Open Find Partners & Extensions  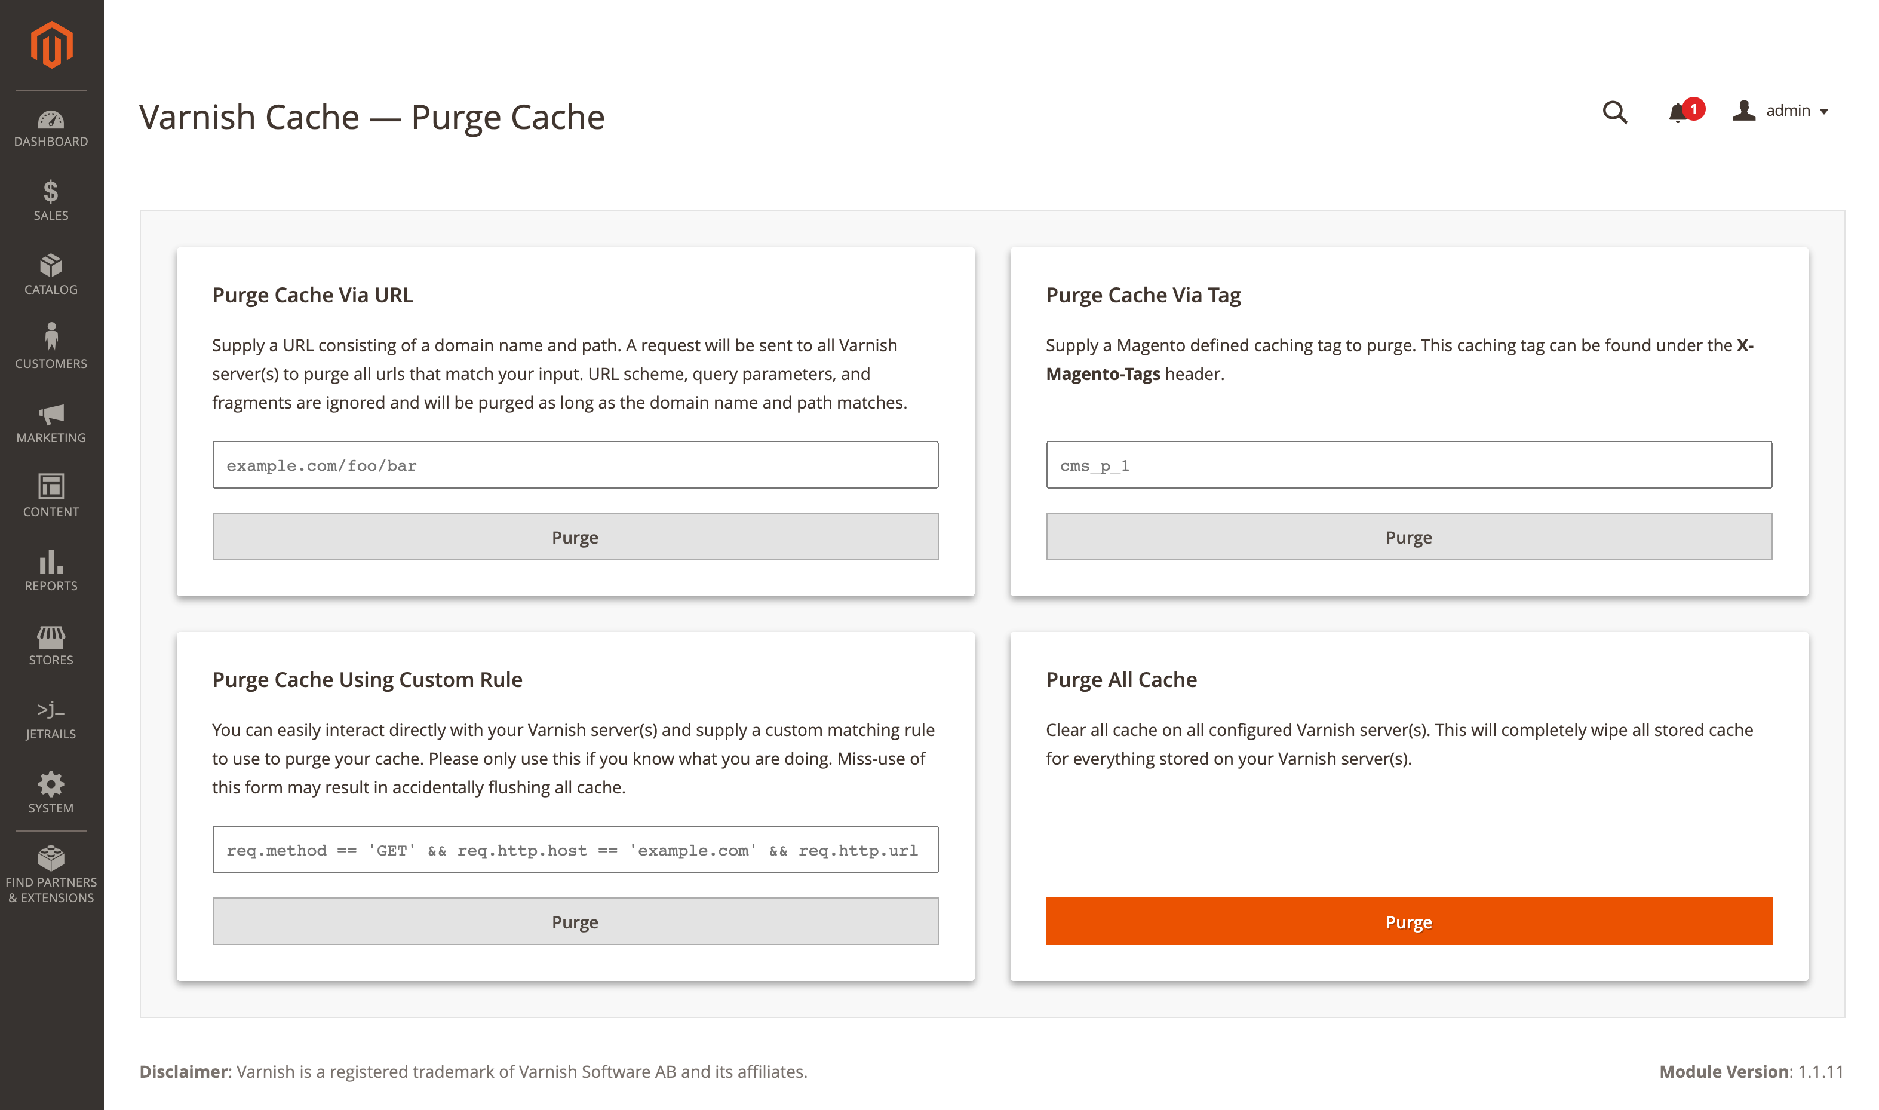tap(51, 873)
